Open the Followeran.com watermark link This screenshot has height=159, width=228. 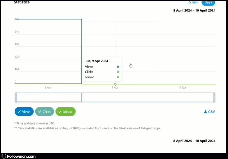coord(21,156)
